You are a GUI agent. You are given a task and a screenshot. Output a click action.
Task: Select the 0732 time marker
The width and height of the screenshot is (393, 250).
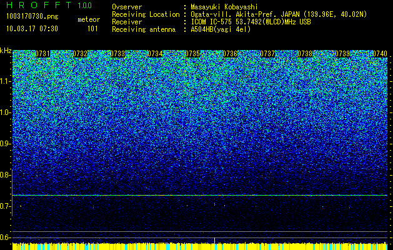tap(80, 54)
